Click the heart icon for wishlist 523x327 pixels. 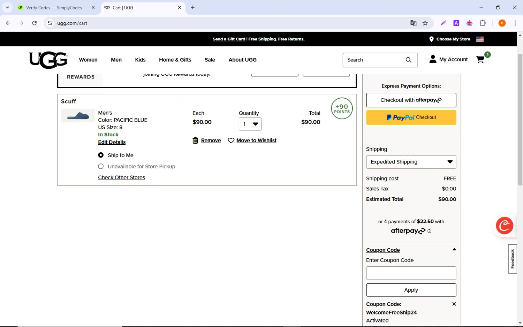(x=231, y=140)
